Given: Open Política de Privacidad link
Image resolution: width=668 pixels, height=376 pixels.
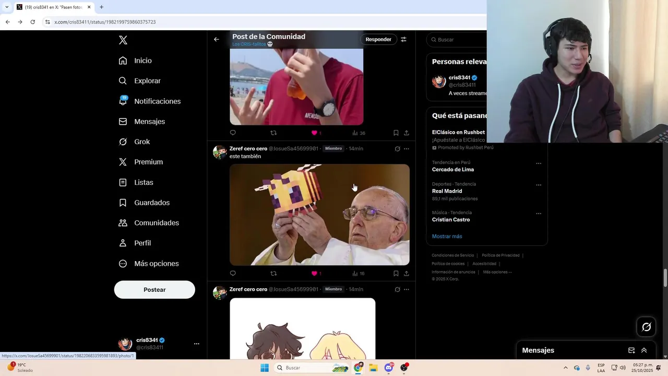Looking at the screenshot, I should coord(500,255).
